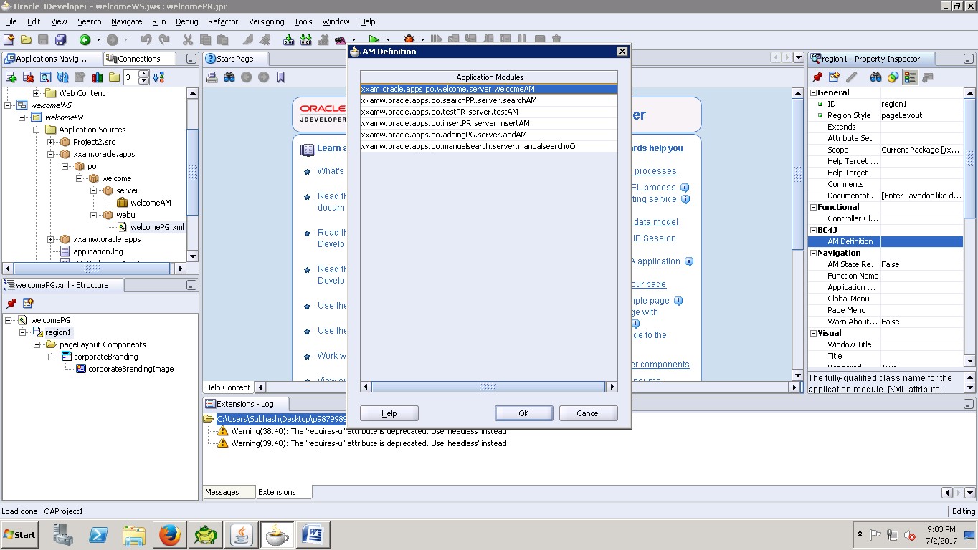Click the Help button in the AM Definition dialog
The height and width of the screenshot is (550, 978).
click(x=389, y=413)
